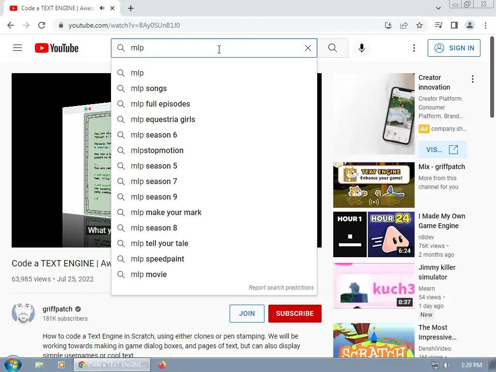The image size is (496, 372).
Task: Toggle the Chrome side panel
Action: click(454, 25)
